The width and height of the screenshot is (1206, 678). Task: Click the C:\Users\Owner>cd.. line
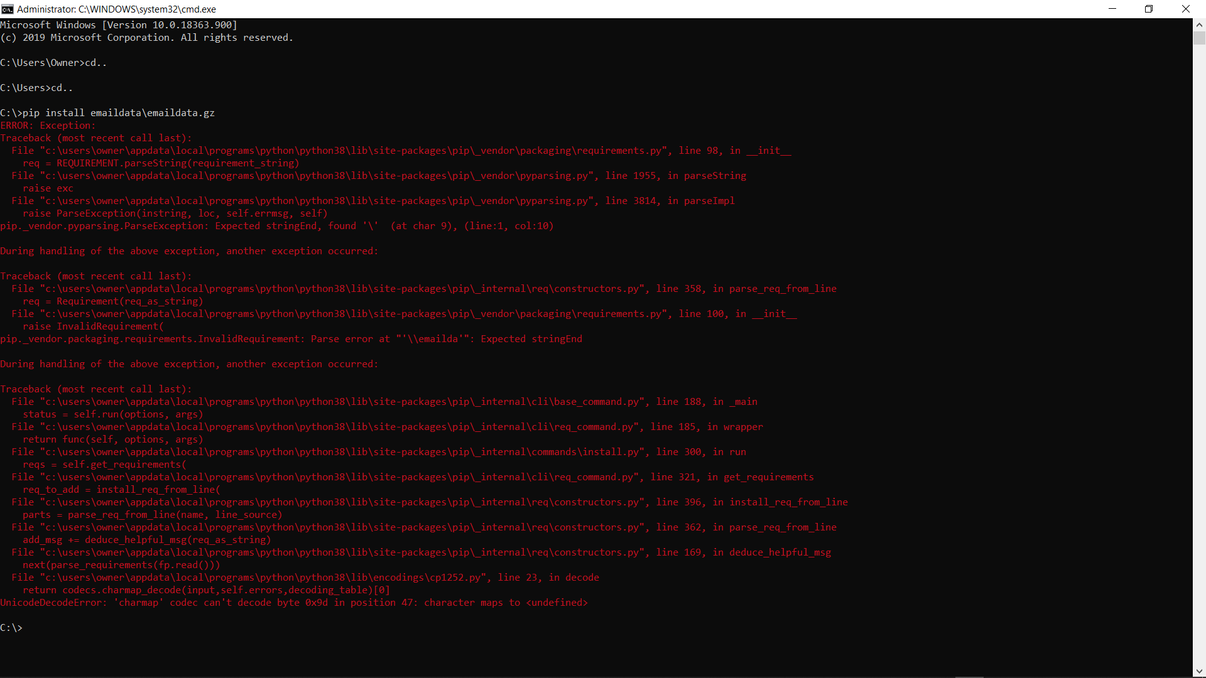(53, 63)
